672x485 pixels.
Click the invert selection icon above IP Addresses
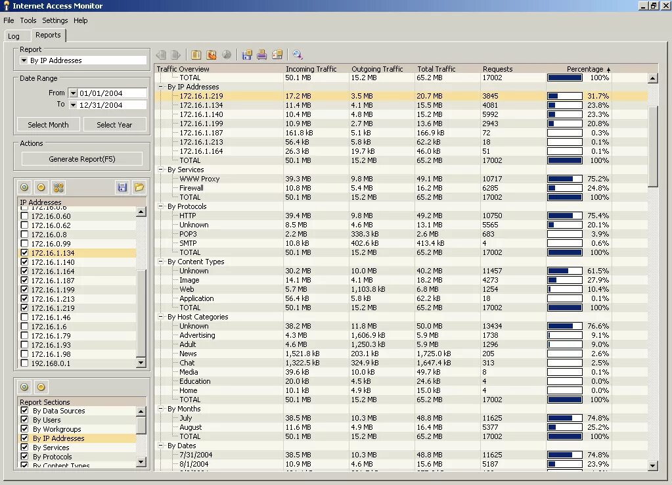(58, 187)
